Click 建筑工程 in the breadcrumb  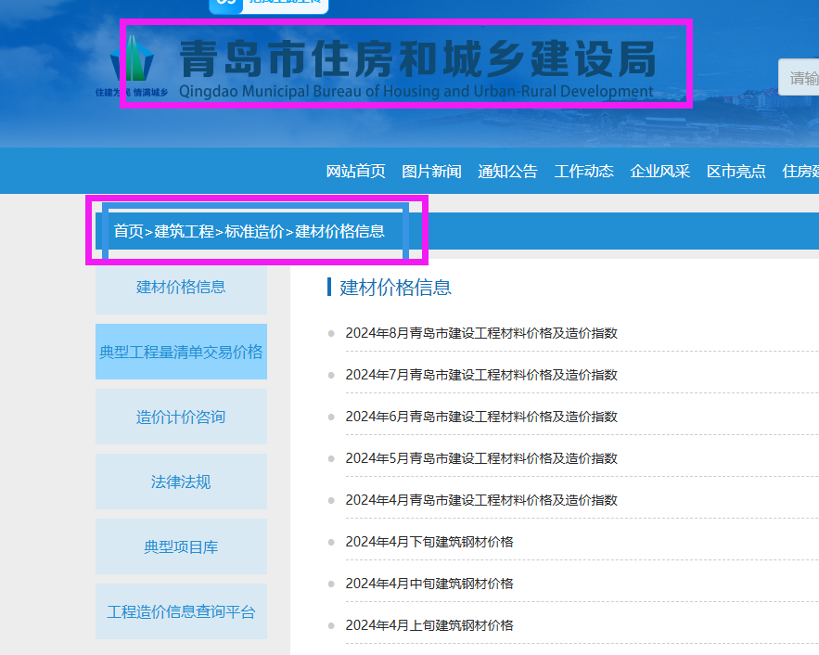pyautogui.click(x=185, y=231)
